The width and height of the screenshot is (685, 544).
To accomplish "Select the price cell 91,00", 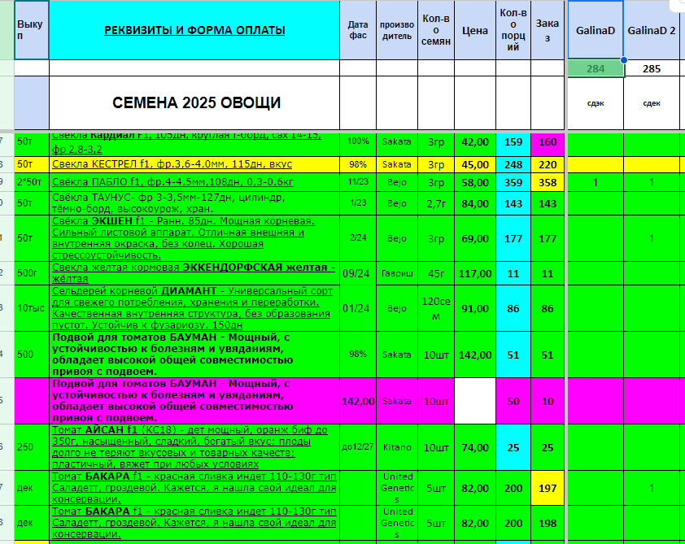I will pyautogui.click(x=475, y=308).
